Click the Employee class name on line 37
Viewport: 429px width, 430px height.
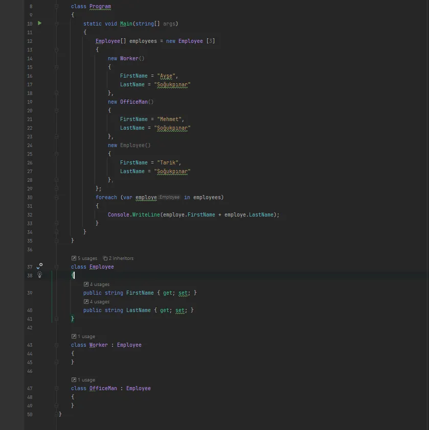102,267
